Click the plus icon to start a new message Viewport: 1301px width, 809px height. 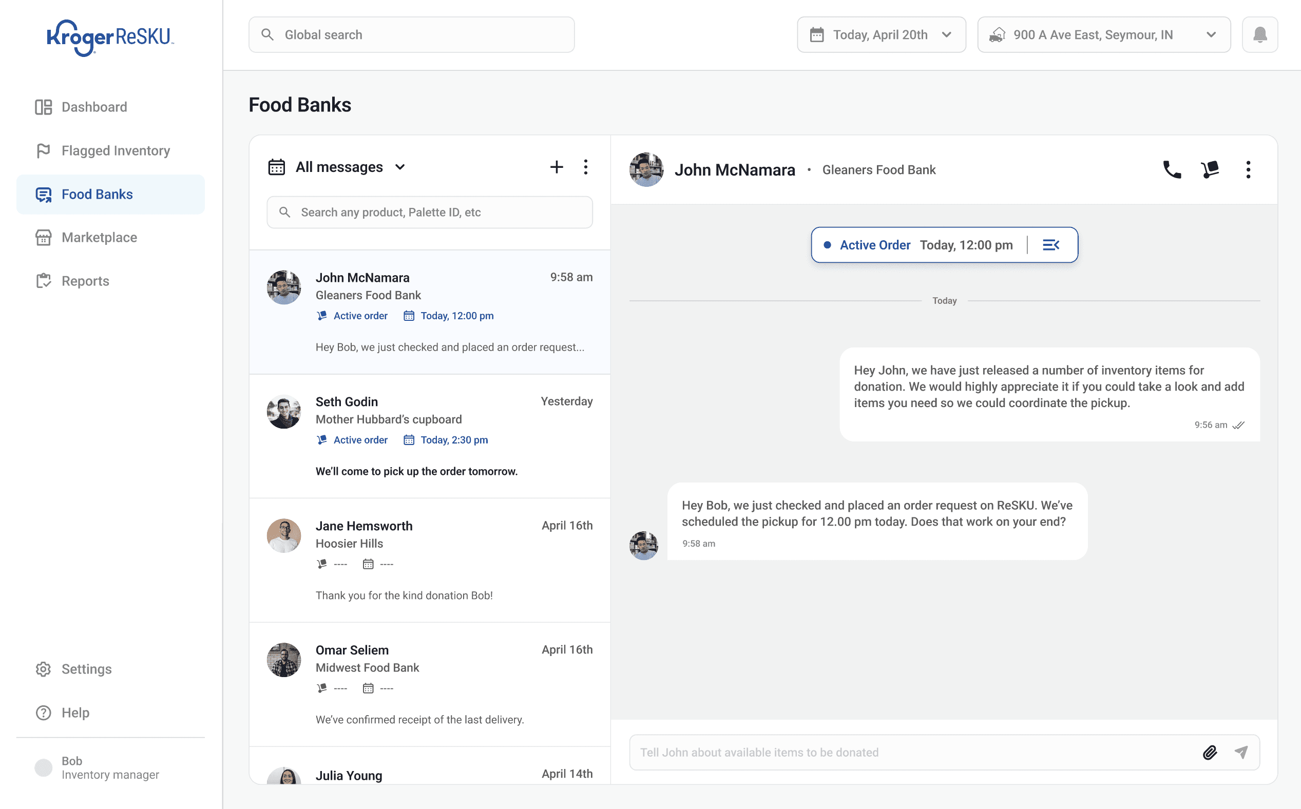pyautogui.click(x=557, y=167)
